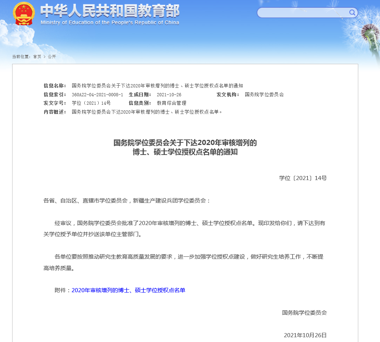Click the bold centered notice headline
Image resolution: width=380 pixels, height=342 pixels.
click(x=185, y=147)
